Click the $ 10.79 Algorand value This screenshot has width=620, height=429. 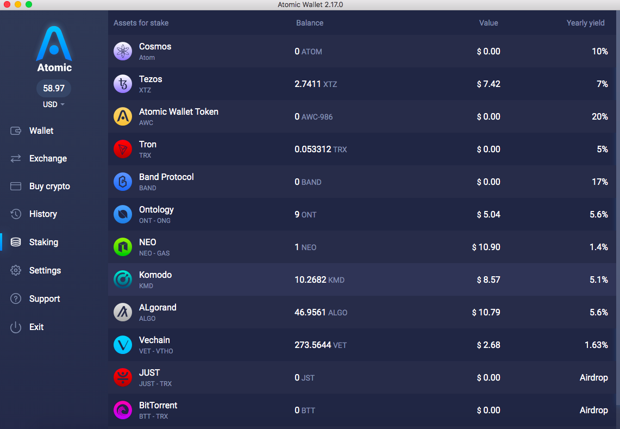[486, 312]
